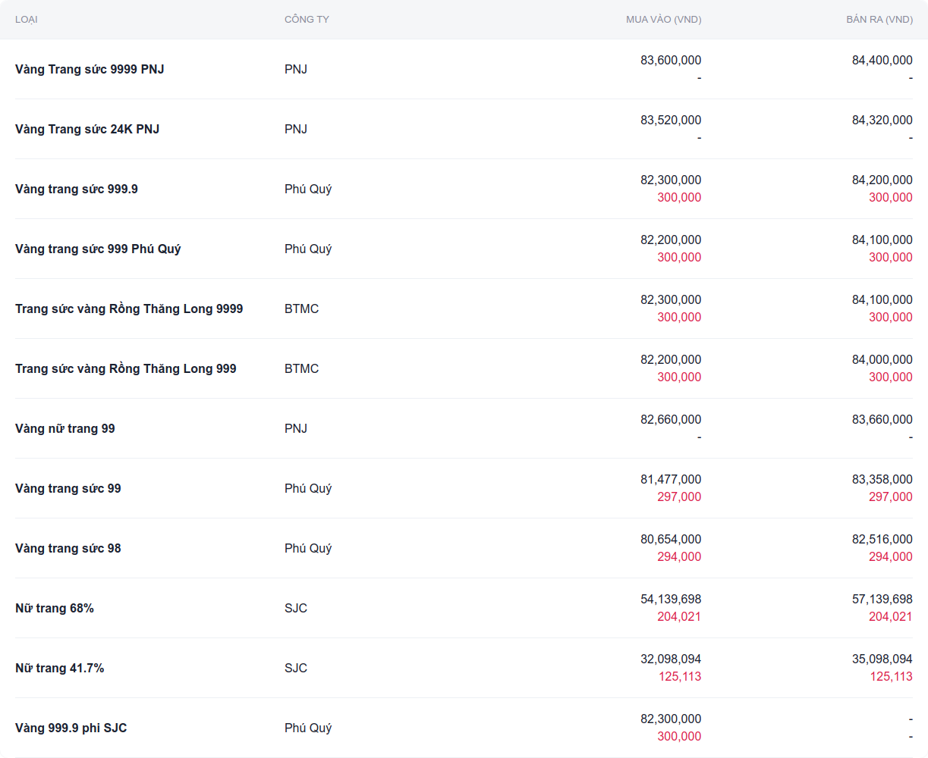Click sell price 82,516,000
The height and width of the screenshot is (758, 928).
[x=882, y=539]
